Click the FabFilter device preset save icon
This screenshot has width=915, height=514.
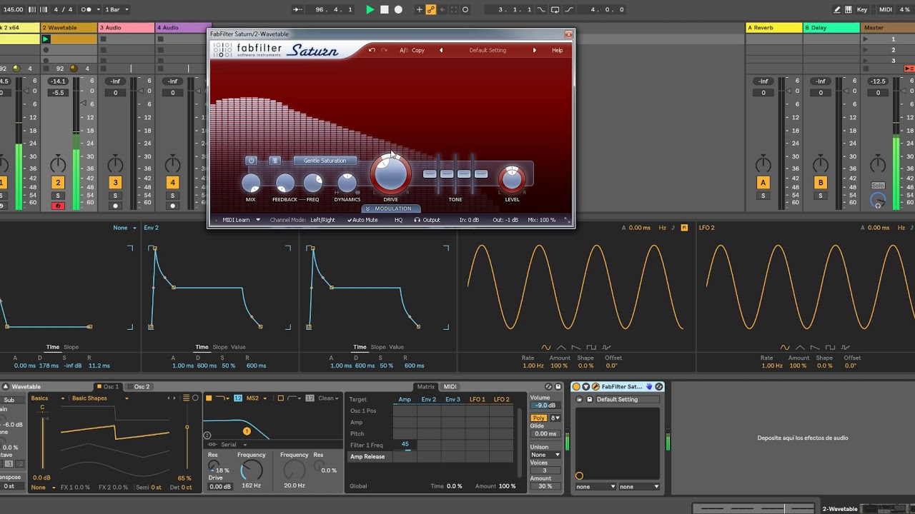(x=589, y=400)
